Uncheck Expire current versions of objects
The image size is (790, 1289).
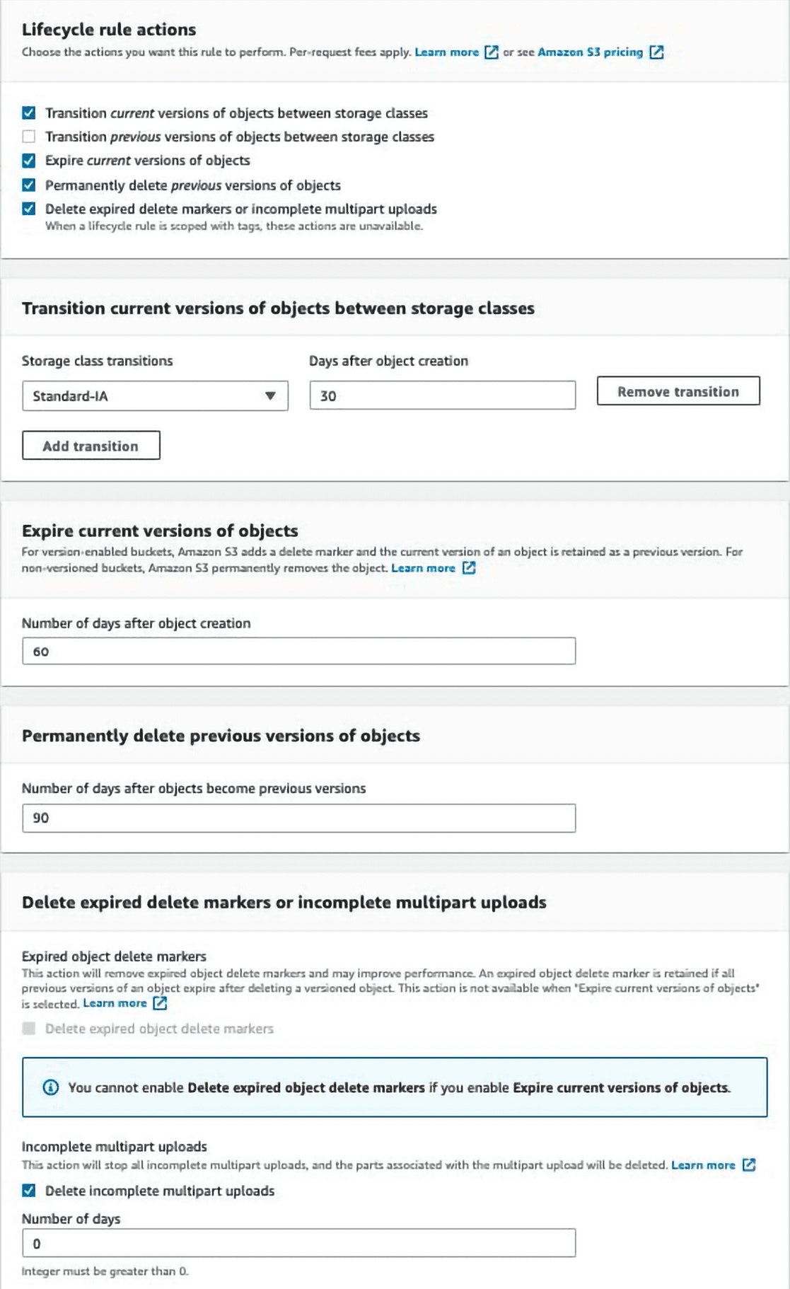point(29,161)
